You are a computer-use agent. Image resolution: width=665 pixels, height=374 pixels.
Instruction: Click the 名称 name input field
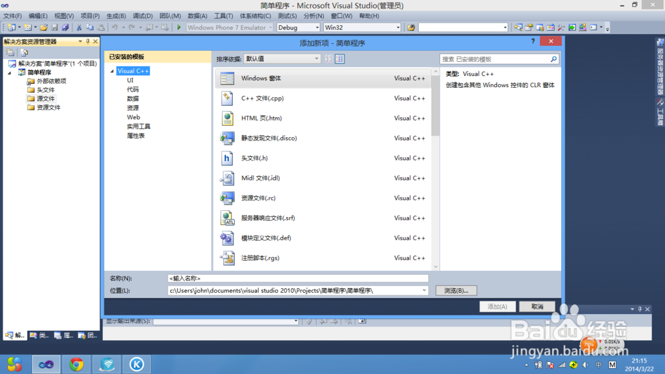[x=298, y=278]
